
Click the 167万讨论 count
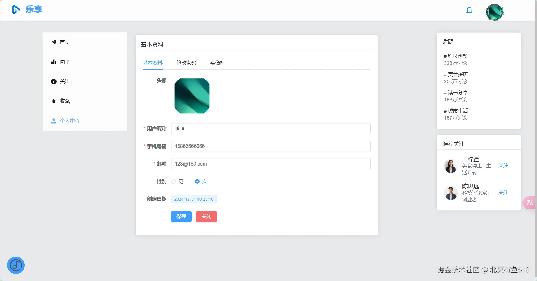(455, 118)
